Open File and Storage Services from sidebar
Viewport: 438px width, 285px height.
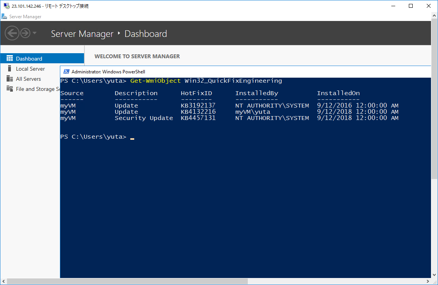click(10, 89)
